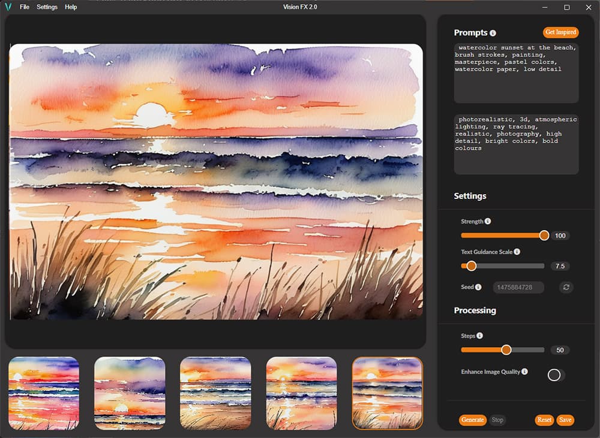600x438 pixels.
Task: Click the Vision FX logo icon
Action: (x=8, y=7)
